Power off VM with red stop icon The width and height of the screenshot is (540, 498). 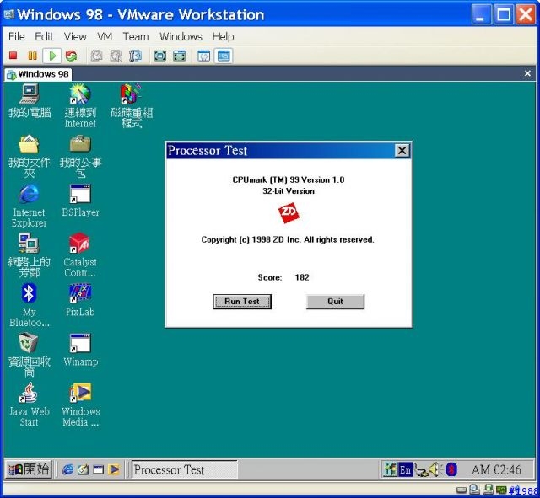pyautogui.click(x=13, y=56)
